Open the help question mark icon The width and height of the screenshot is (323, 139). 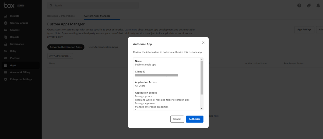pos(299,5)
